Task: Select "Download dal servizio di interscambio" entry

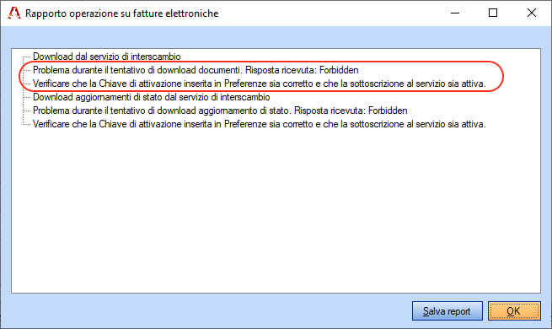Action: tap(107, 57)
